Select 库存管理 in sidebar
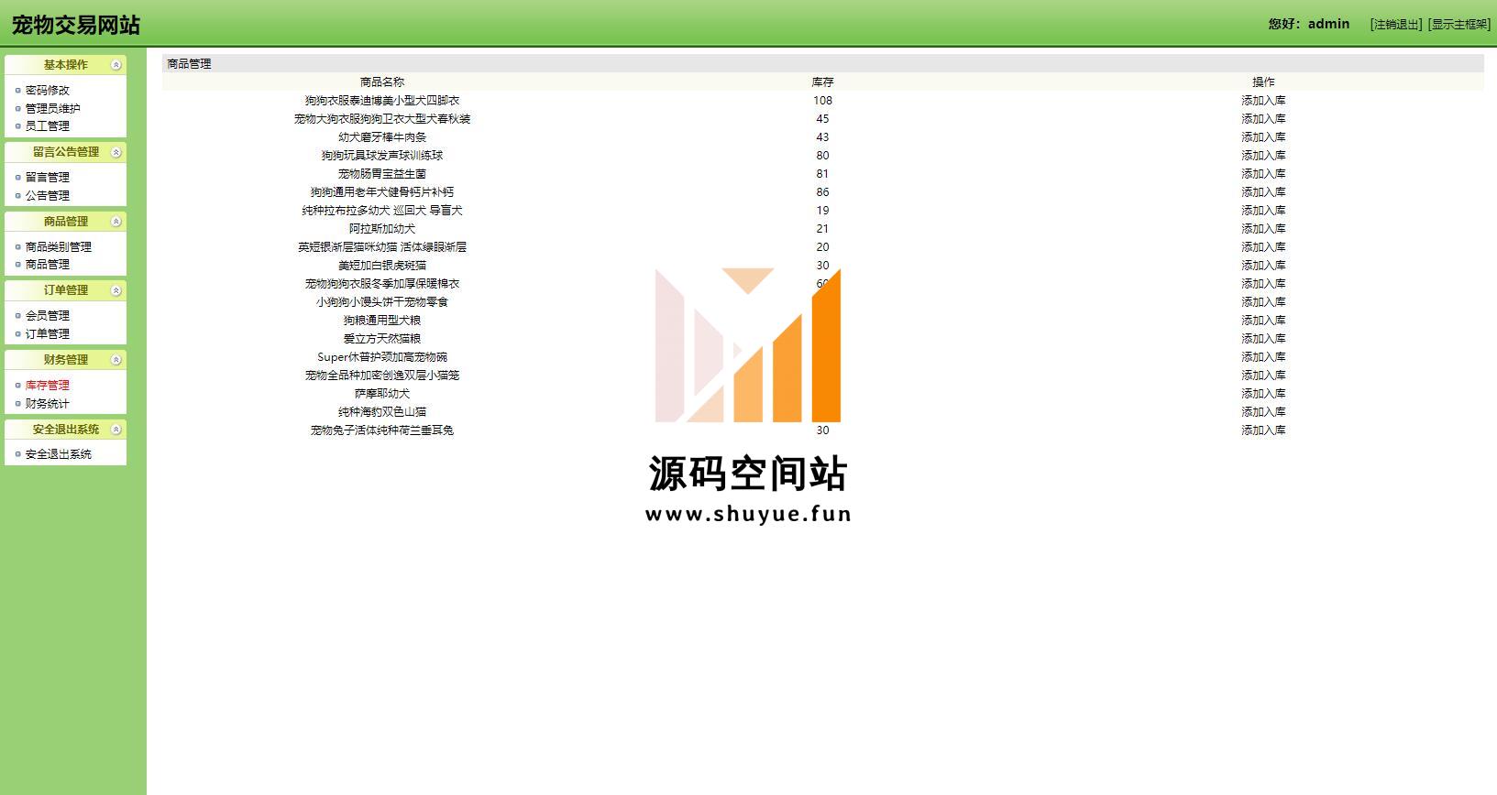This screenshot has width=1497, height=795. [x=48, y=386]
